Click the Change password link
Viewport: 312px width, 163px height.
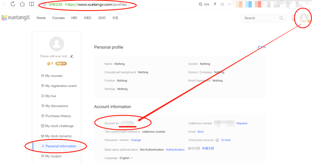(x=136, y=140)
